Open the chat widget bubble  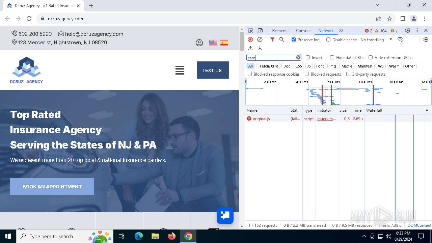pyautogui.click(x=225, y=215)
